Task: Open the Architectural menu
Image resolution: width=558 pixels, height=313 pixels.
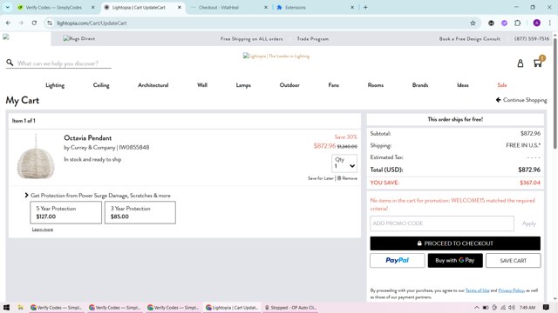Action: click(153, 85)
